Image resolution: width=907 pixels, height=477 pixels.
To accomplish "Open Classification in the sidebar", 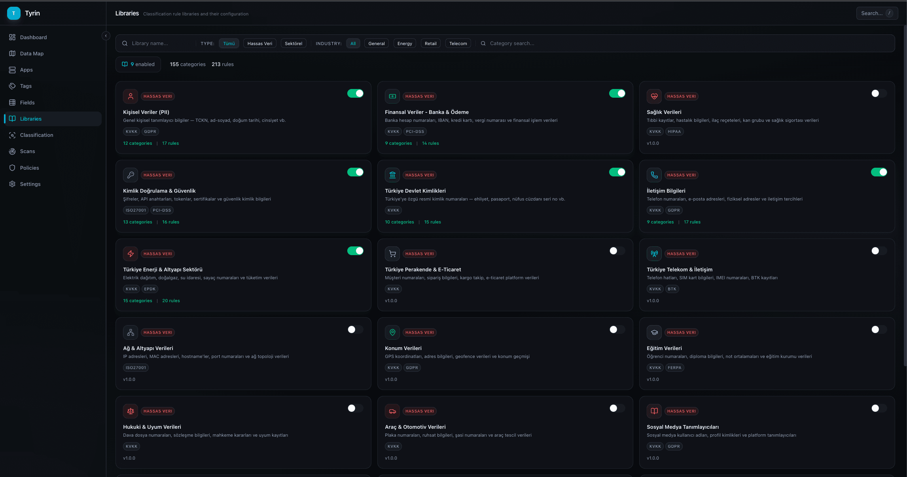I will 36,135.
